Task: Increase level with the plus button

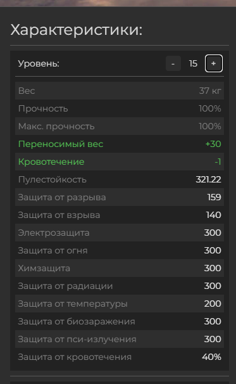Action: coord(213,63)
